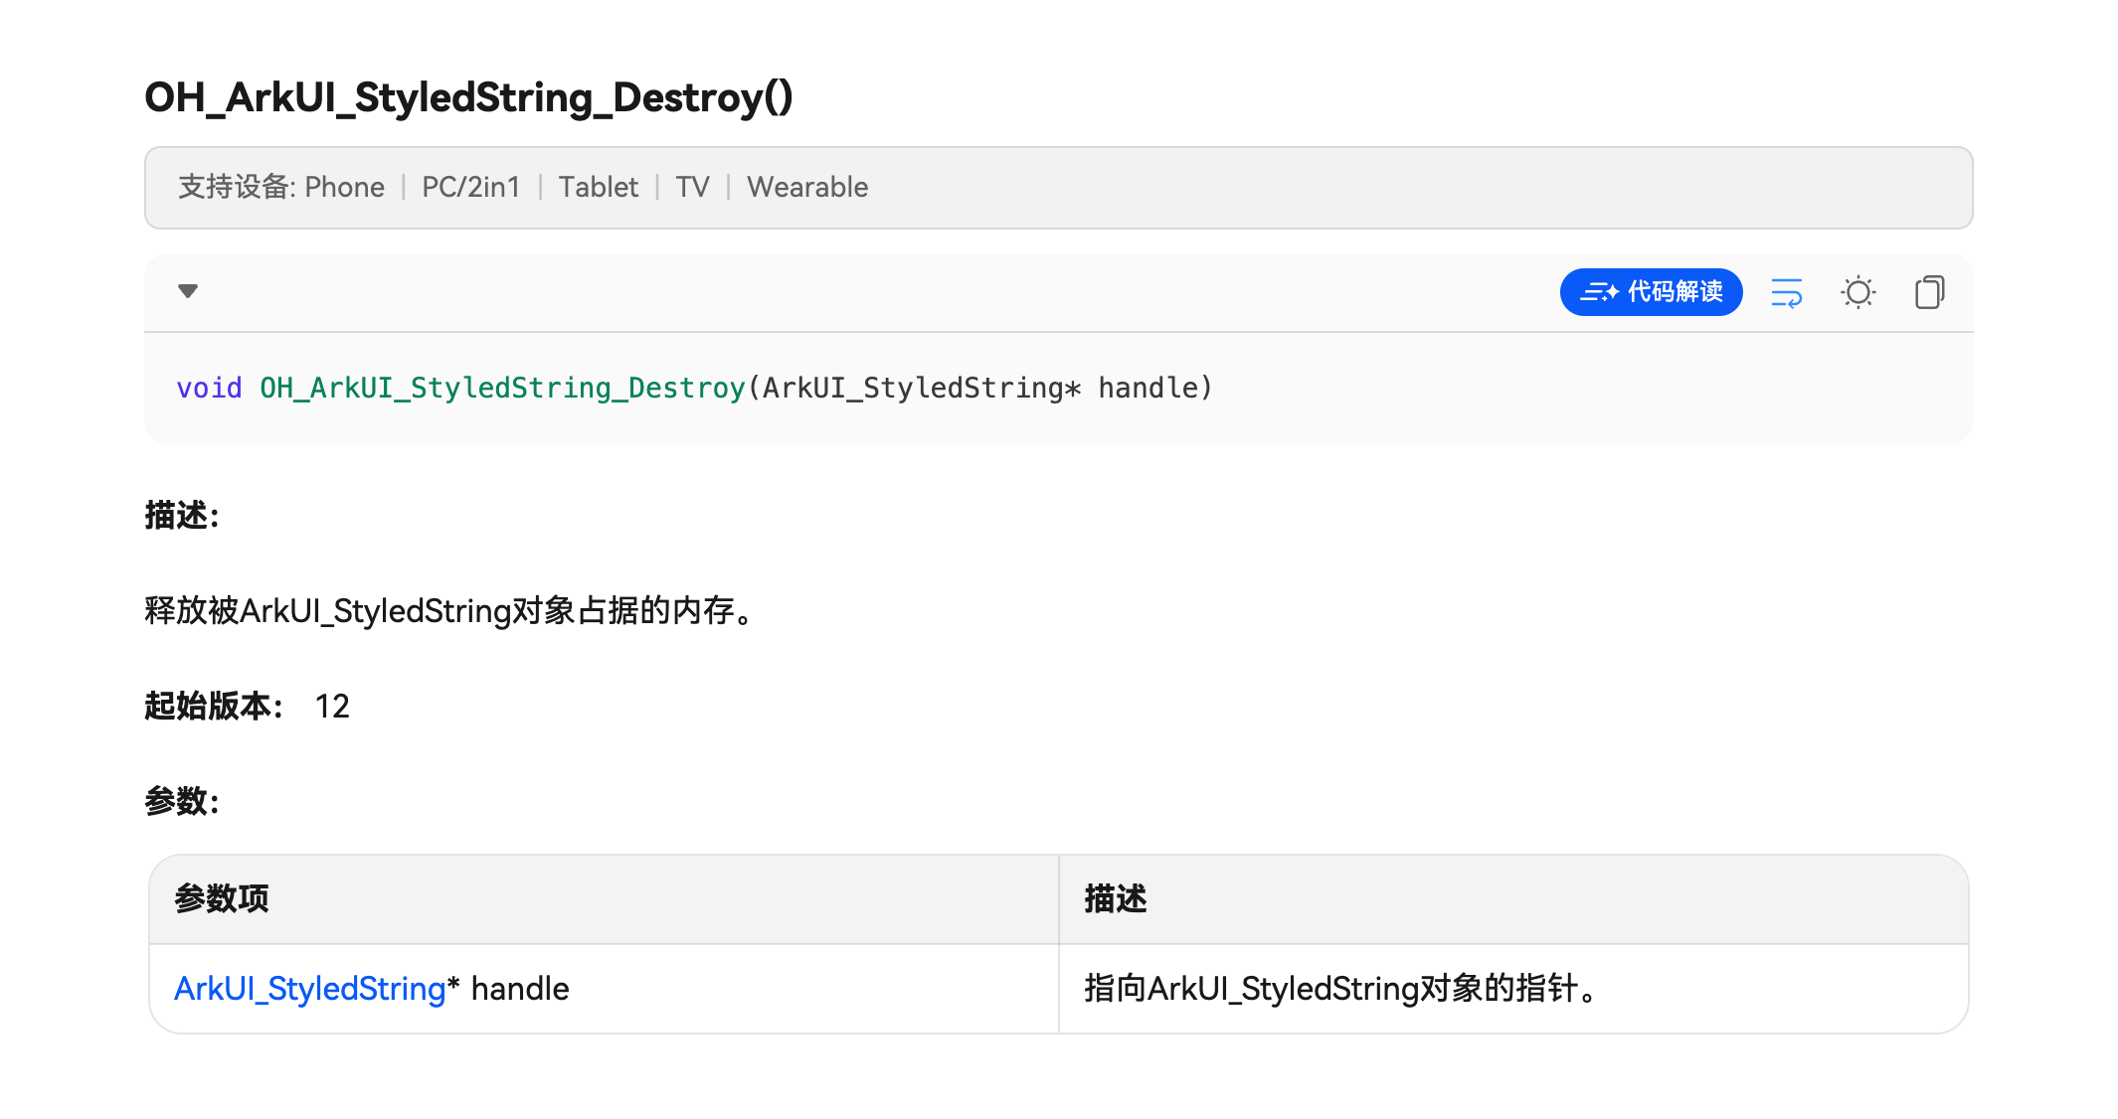2118x1119 pixels.
Task: Click the void keyword in code
Action: tap(209, 389)
